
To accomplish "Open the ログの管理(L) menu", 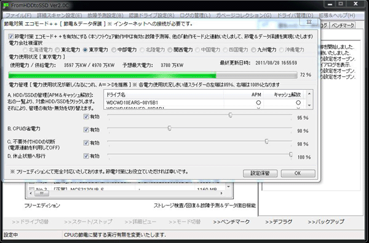I will tap(195, 15).
